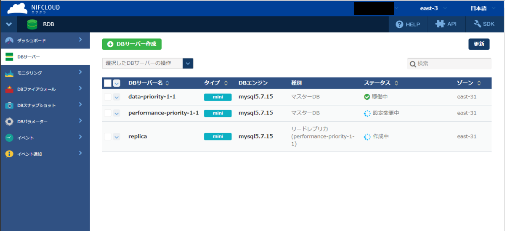Click the 更新 refresh button
Image resolution: width=505 pixels, height=231 pixels.
[x=479, y=44]
